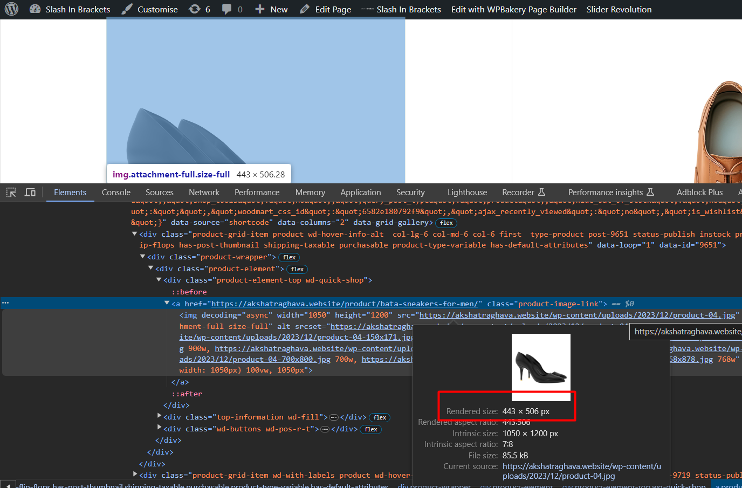Activate the DevTools inspect element picker
742x488 pixels.
[x=11, y=193]
